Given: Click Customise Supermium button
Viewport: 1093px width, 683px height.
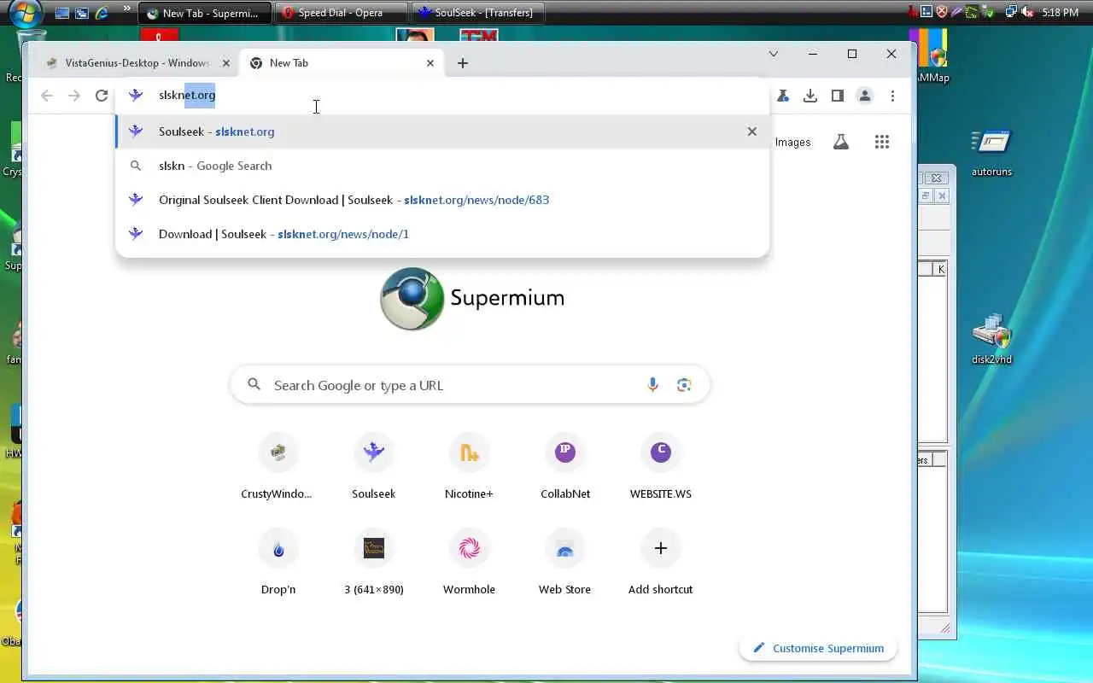Looking at the screenshot, I should click(818, 648).
